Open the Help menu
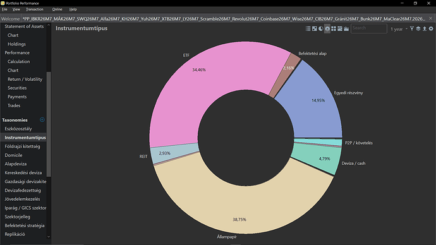Screen dimensions: 436x245 73,9
